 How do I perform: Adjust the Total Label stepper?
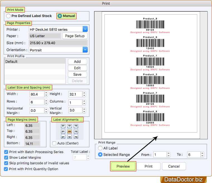[x=88, y=157]
